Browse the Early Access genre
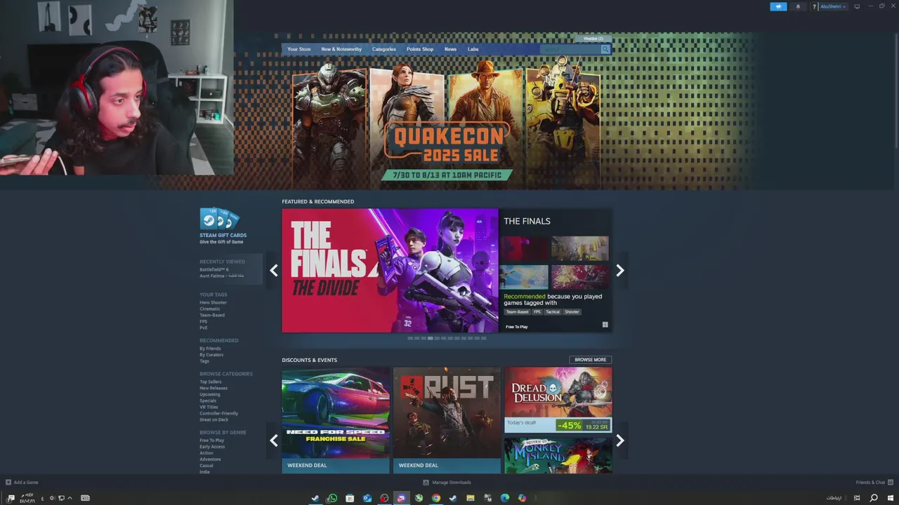 212,447
